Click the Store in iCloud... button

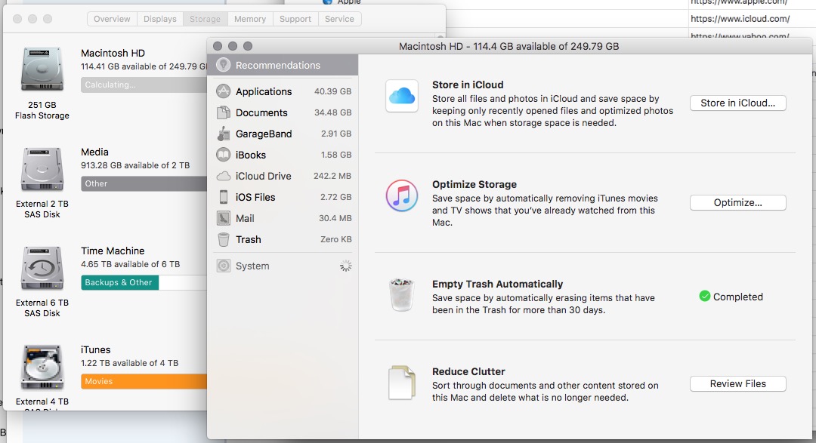click(738, 103)
